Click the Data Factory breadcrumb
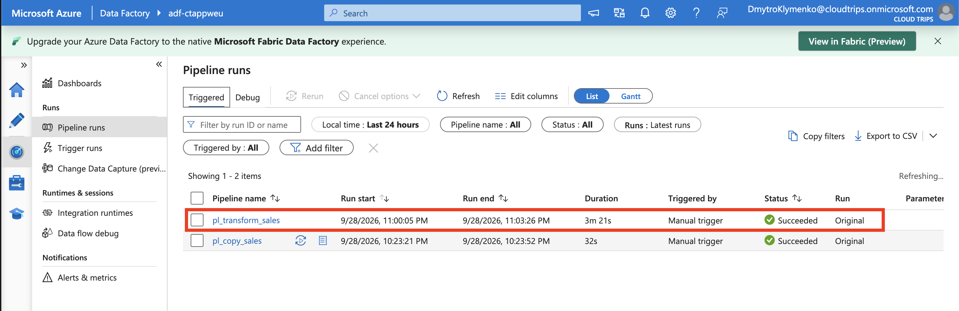Viewport: 959px width, 311px height. (x=125, y=13)
